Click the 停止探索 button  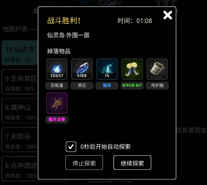pos(84,163)
